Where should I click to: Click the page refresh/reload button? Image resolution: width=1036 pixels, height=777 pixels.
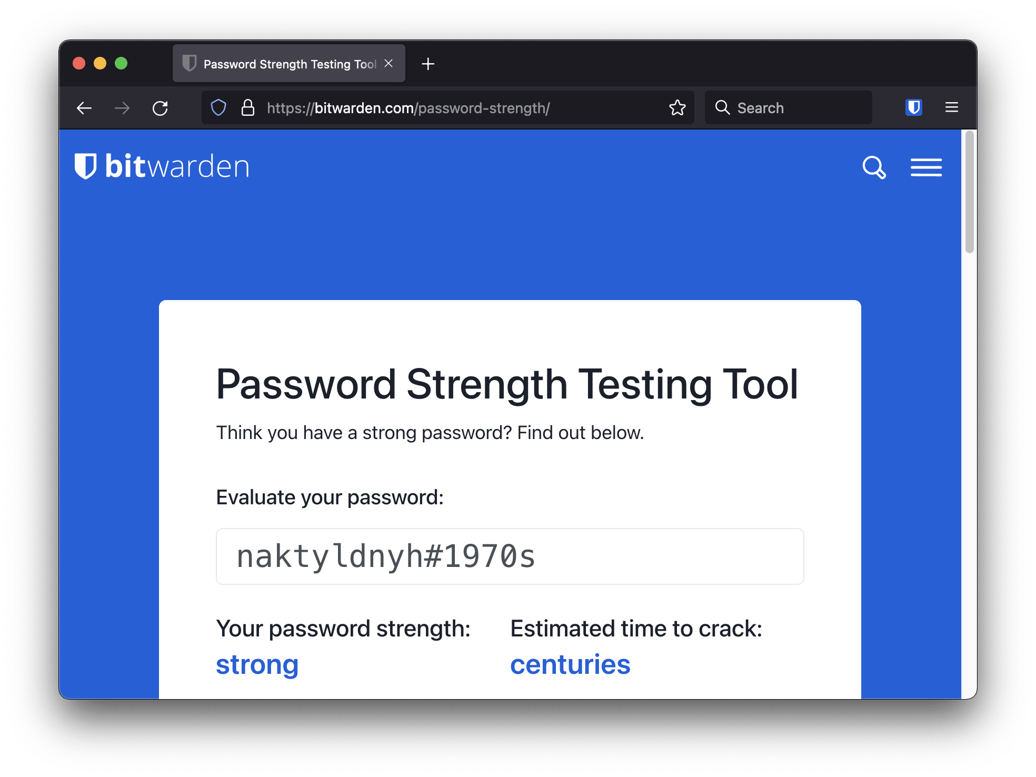click(160, 108)
